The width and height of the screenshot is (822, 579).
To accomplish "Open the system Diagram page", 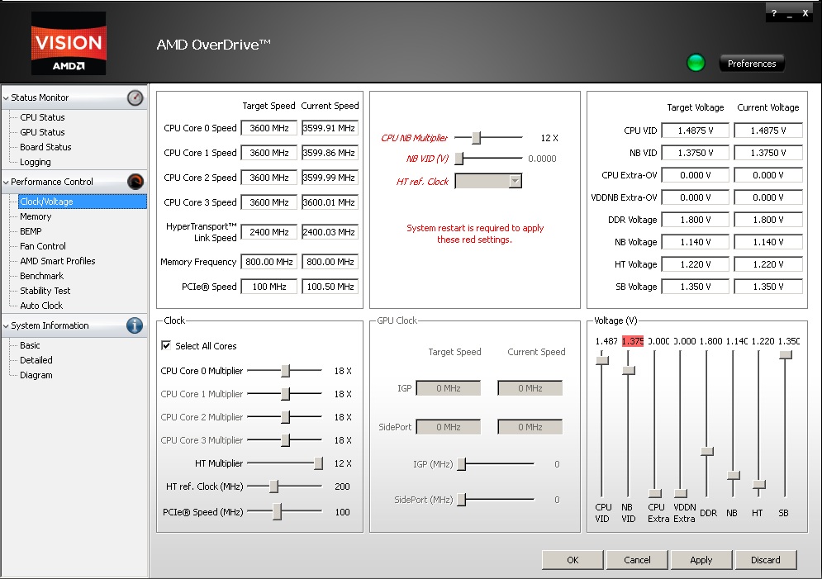I will coord(36,375).
